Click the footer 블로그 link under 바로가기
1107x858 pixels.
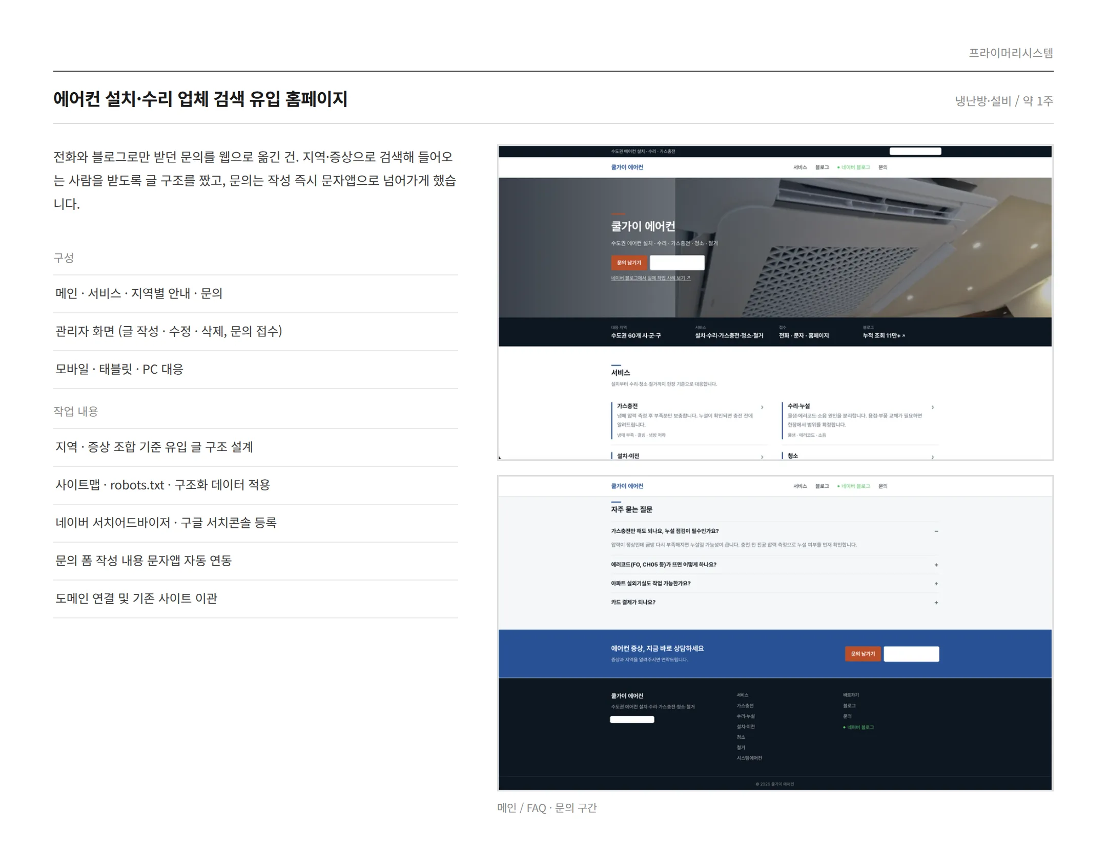849,706
